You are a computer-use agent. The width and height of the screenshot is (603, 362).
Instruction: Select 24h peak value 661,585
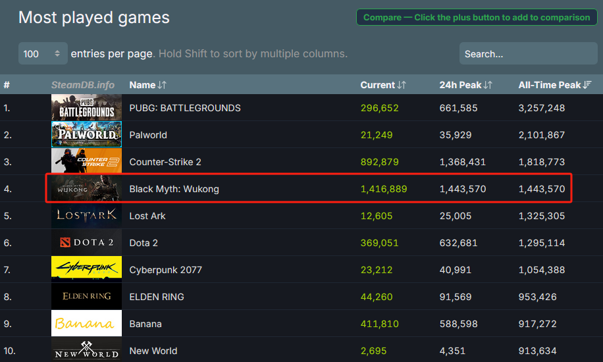458,108
